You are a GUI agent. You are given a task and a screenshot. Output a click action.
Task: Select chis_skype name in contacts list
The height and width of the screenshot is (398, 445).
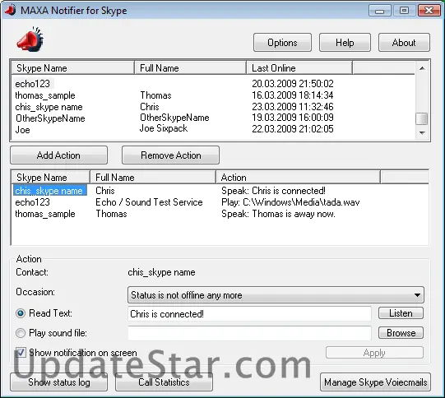pyautogui.click(x=49, y=107)
